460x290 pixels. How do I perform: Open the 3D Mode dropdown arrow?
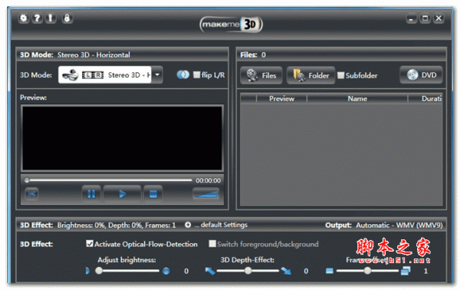click(157, 75)
